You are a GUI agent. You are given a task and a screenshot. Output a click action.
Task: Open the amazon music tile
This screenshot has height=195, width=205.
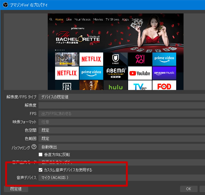coord(164,73)
